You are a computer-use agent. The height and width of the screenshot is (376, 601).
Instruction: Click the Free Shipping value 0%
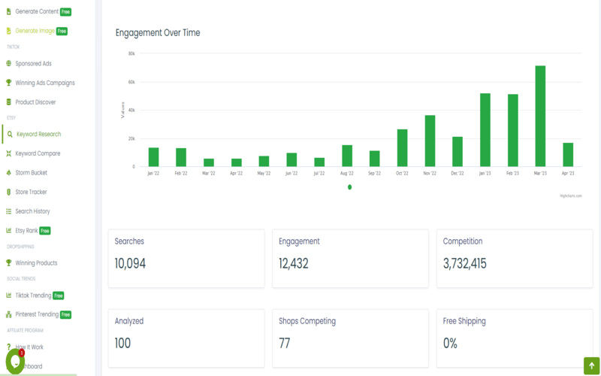450,343
